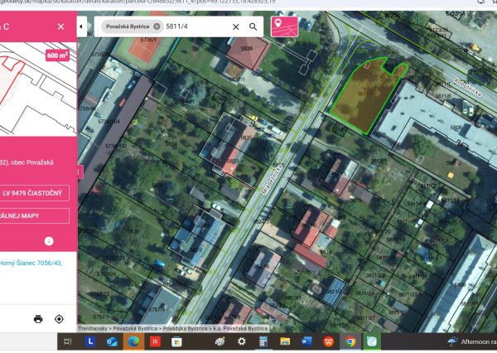
Task: Open the blue L app on taskbar
Action: point(90,341)
